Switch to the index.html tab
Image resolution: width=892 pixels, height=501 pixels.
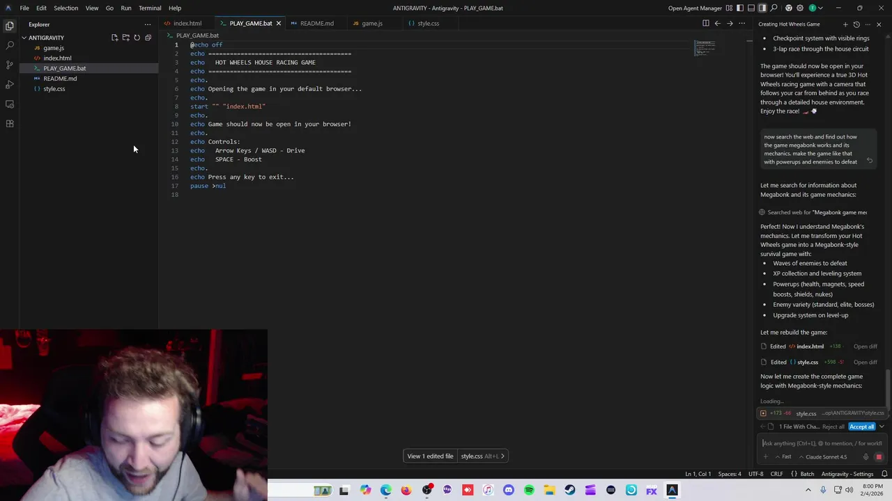187,23
